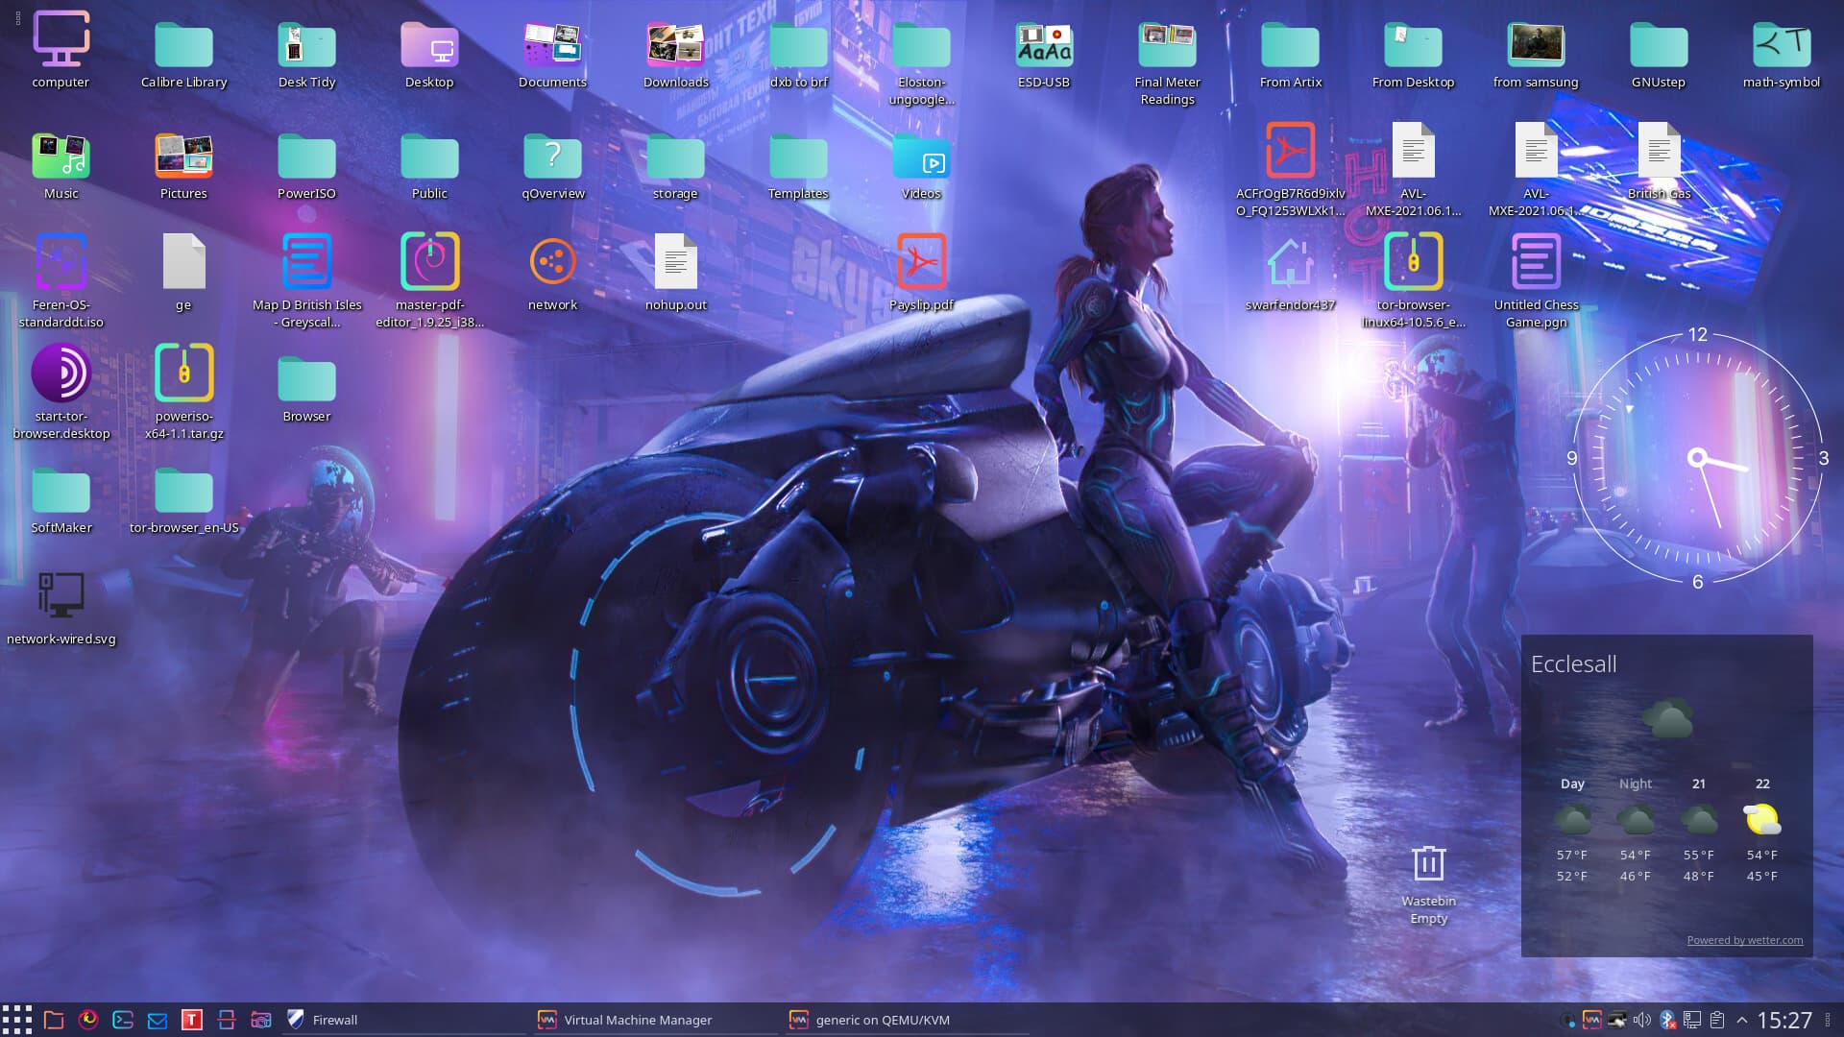The width and height of the screenshot is (1844, 1037).
Task: Select the nohup.out text file
Action: (x=675, y=274)
